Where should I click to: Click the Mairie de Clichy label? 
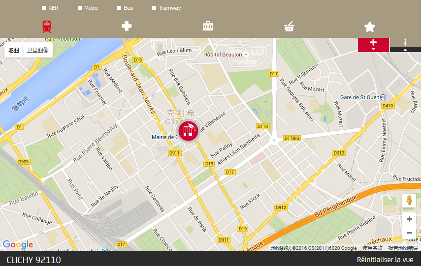pos(164,137)
